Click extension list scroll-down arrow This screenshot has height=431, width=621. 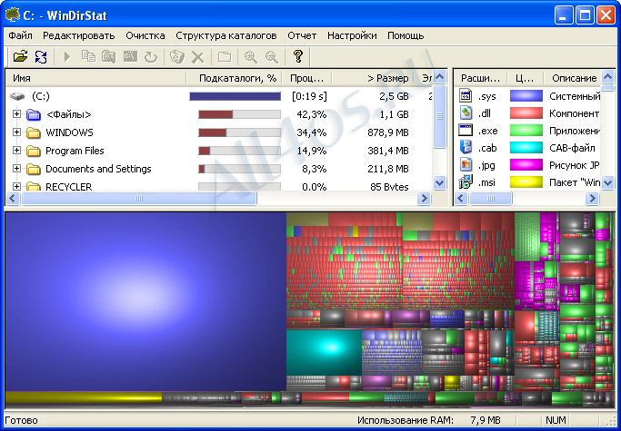coord(607,182)
